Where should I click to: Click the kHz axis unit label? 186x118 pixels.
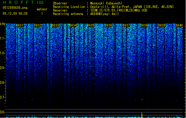(x=3, y=24)
